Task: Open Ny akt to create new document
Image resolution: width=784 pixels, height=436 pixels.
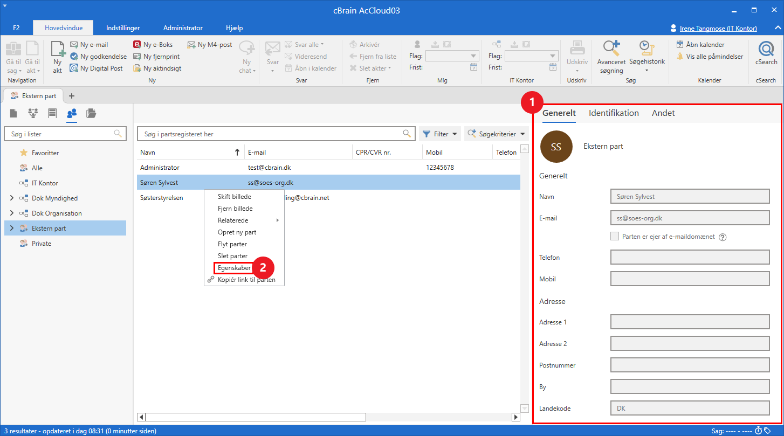Action: 58,57
